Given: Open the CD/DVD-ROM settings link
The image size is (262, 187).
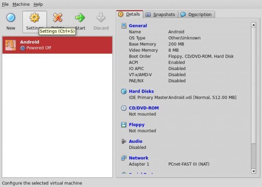Looking at the screenshot, I should pyautogui.click(x=144, y=108).
